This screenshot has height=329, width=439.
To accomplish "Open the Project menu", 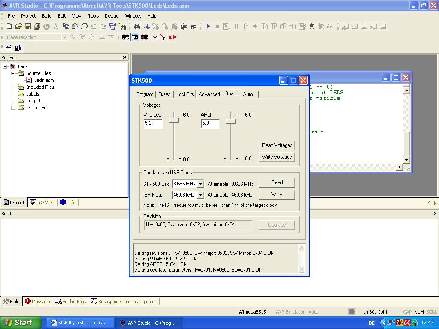I will [28, 16].
